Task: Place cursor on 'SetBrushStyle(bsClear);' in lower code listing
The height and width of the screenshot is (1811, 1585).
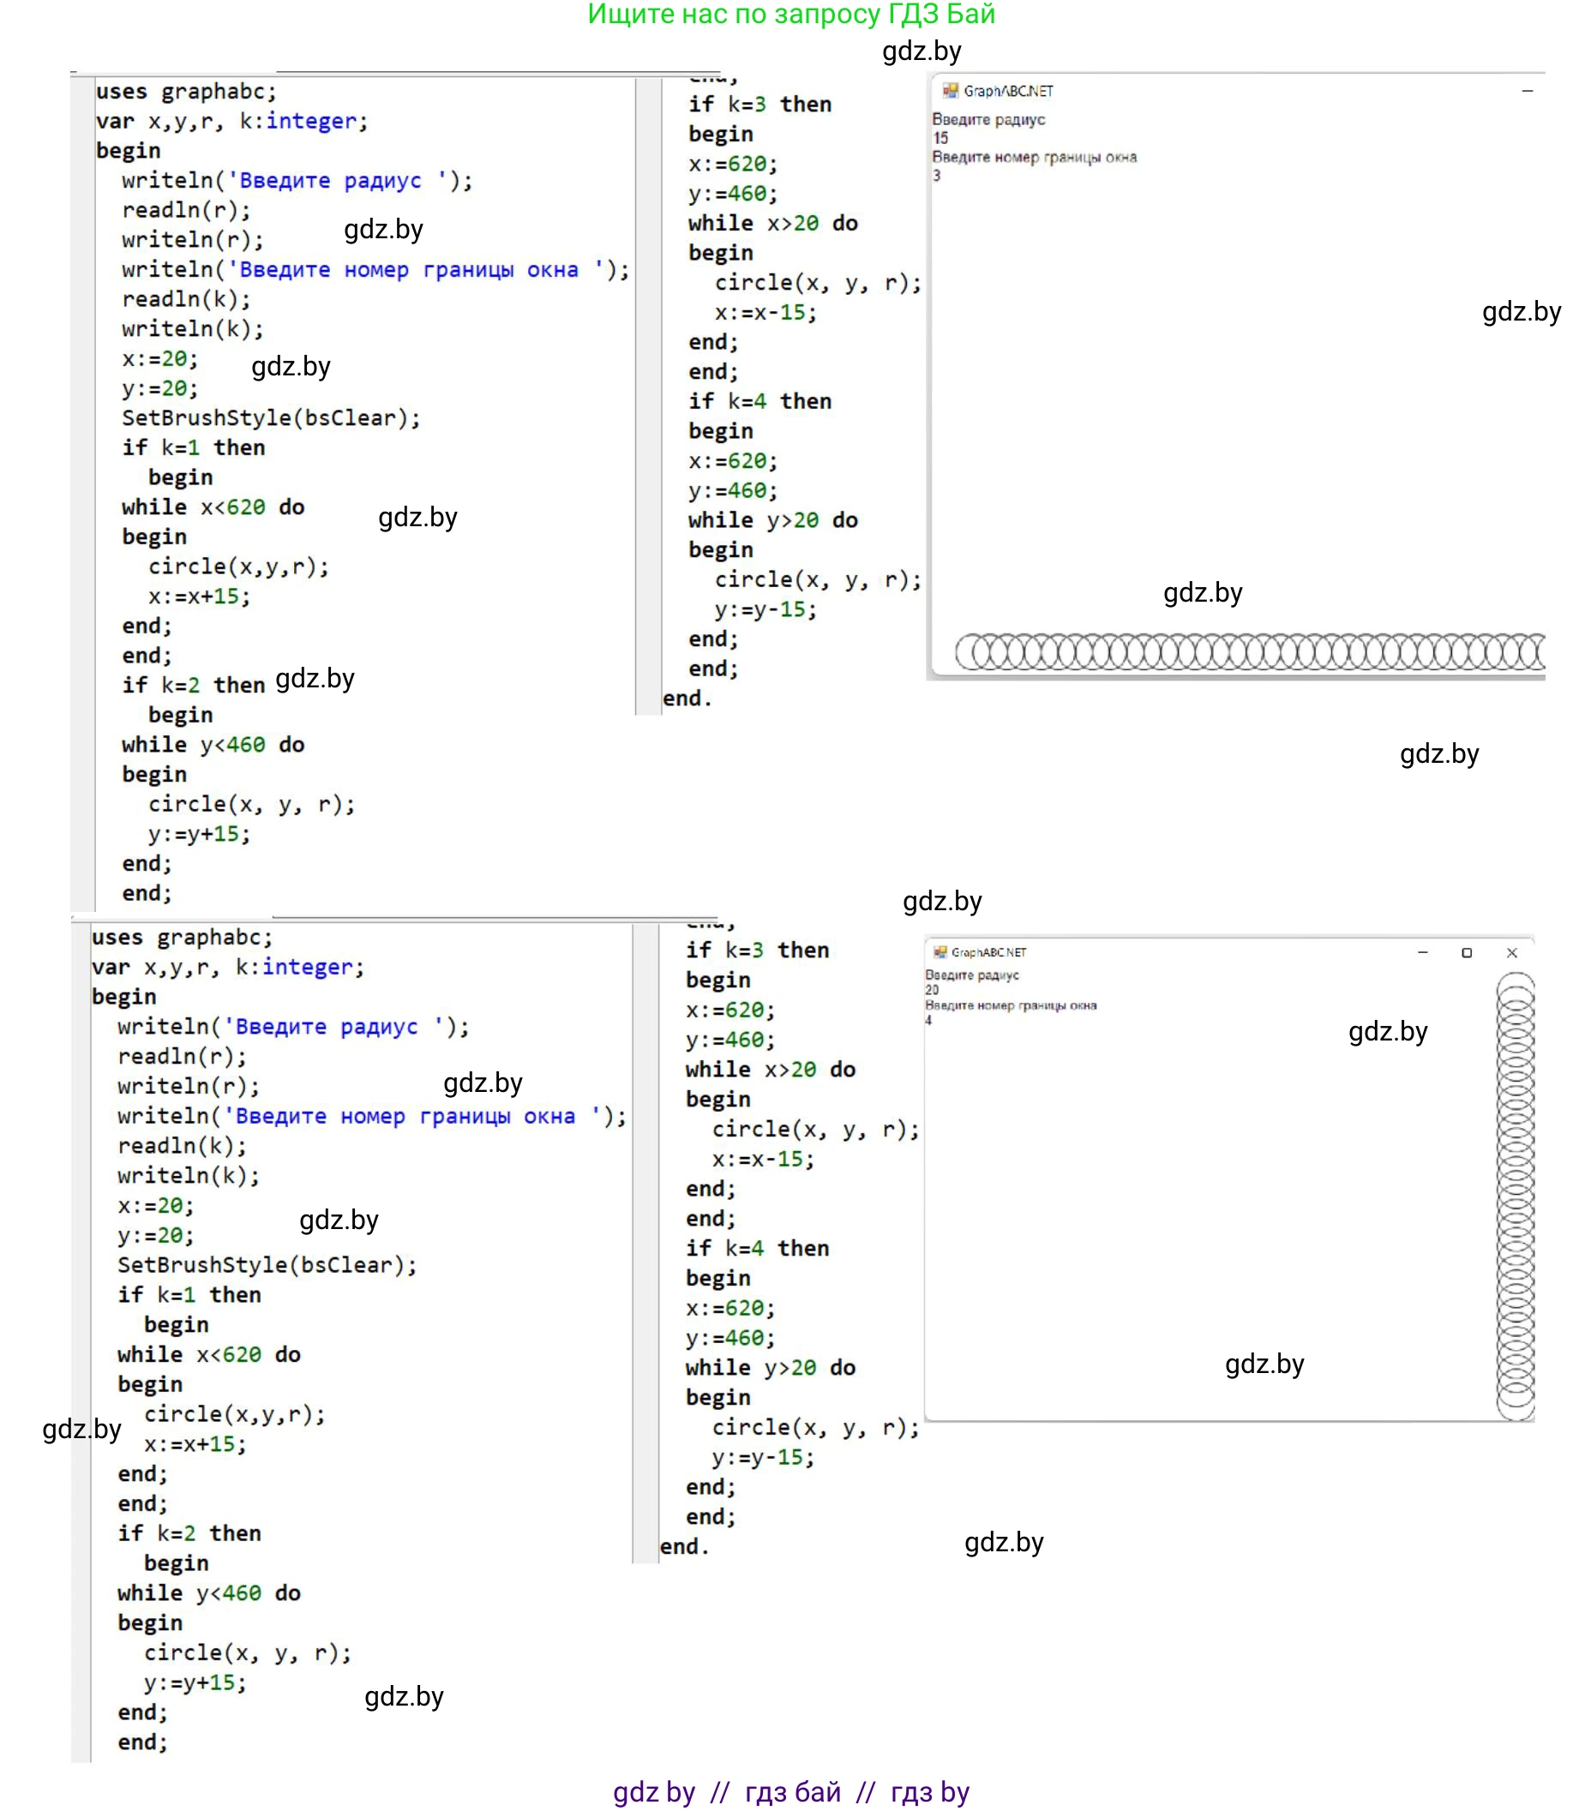Action: pyautogui.click(x=267, y=1265)
